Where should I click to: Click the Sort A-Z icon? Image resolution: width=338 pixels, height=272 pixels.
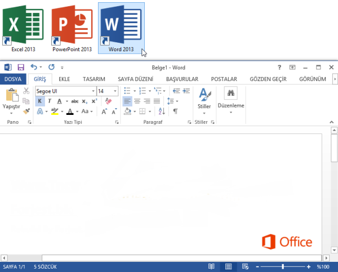[162, 111]
